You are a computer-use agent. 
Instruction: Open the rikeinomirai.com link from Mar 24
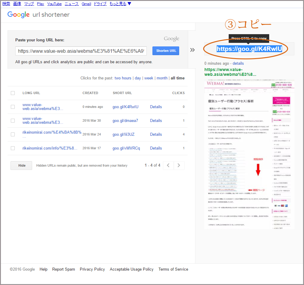(52, 134)
